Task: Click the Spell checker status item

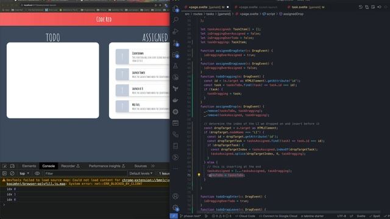Action: coord(375,216)
